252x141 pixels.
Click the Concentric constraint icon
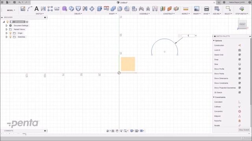pyautogui.click(x=239, y=111)
